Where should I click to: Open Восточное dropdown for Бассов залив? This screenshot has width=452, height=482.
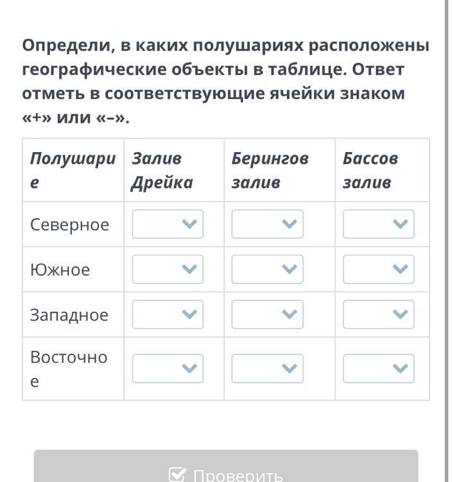pos(378,368)
